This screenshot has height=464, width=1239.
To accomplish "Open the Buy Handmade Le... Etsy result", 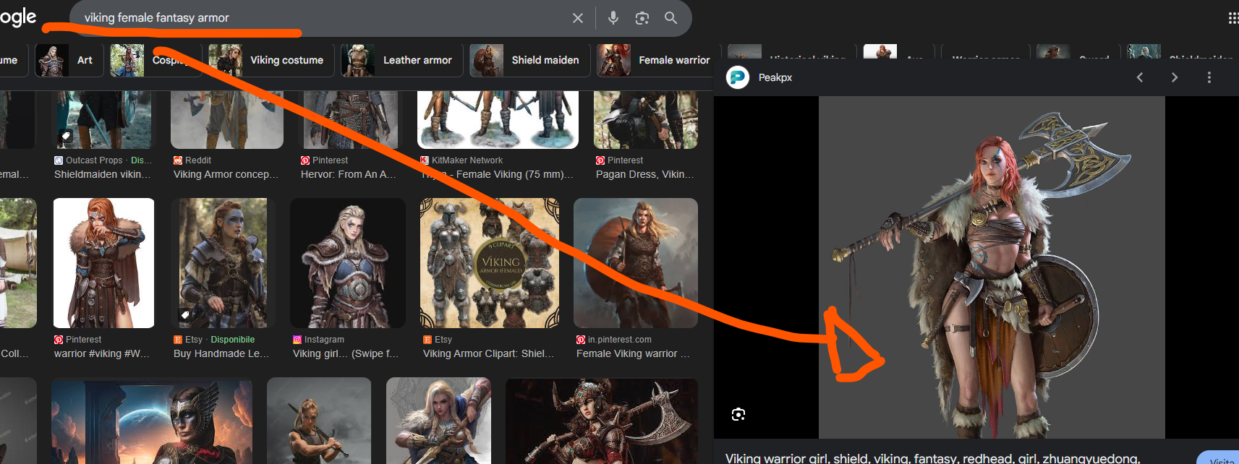I will pos(221,353).
